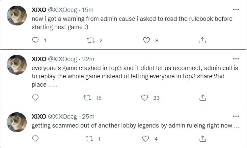Click the cat avatar on the top tweet

[17, 16]
